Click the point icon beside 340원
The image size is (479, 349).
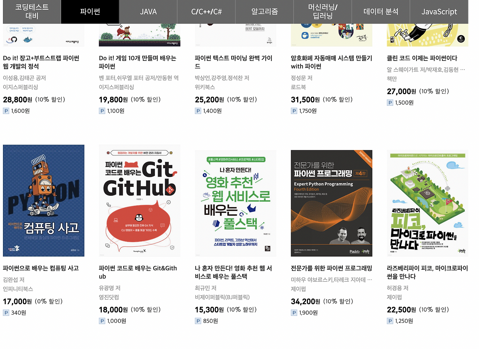(6, 312)
